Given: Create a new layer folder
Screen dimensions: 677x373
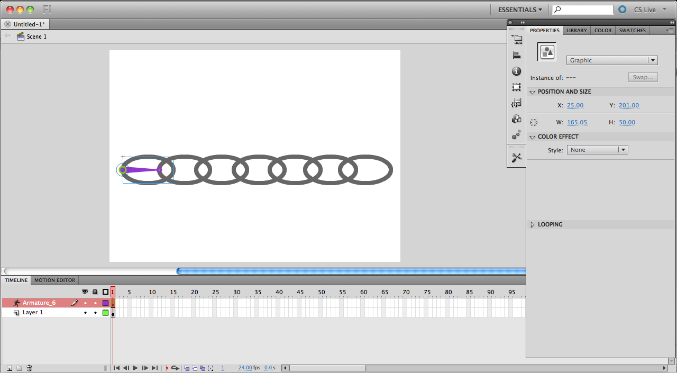Looking at the screenshot, I should 19,368.
